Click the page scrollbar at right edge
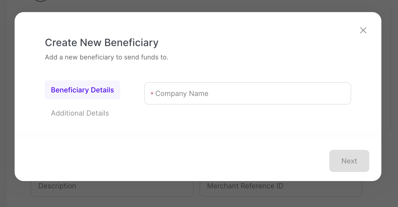Viewport: 398px width, 207px height. click(391, 68)
